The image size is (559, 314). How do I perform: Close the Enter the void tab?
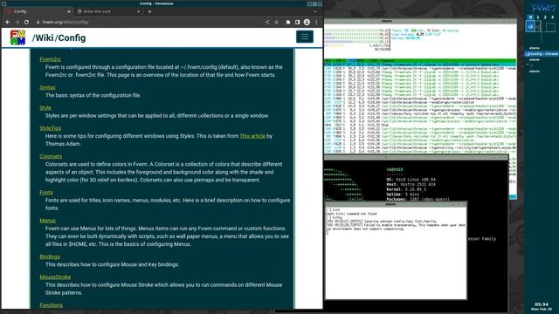[x=138, y=11]
